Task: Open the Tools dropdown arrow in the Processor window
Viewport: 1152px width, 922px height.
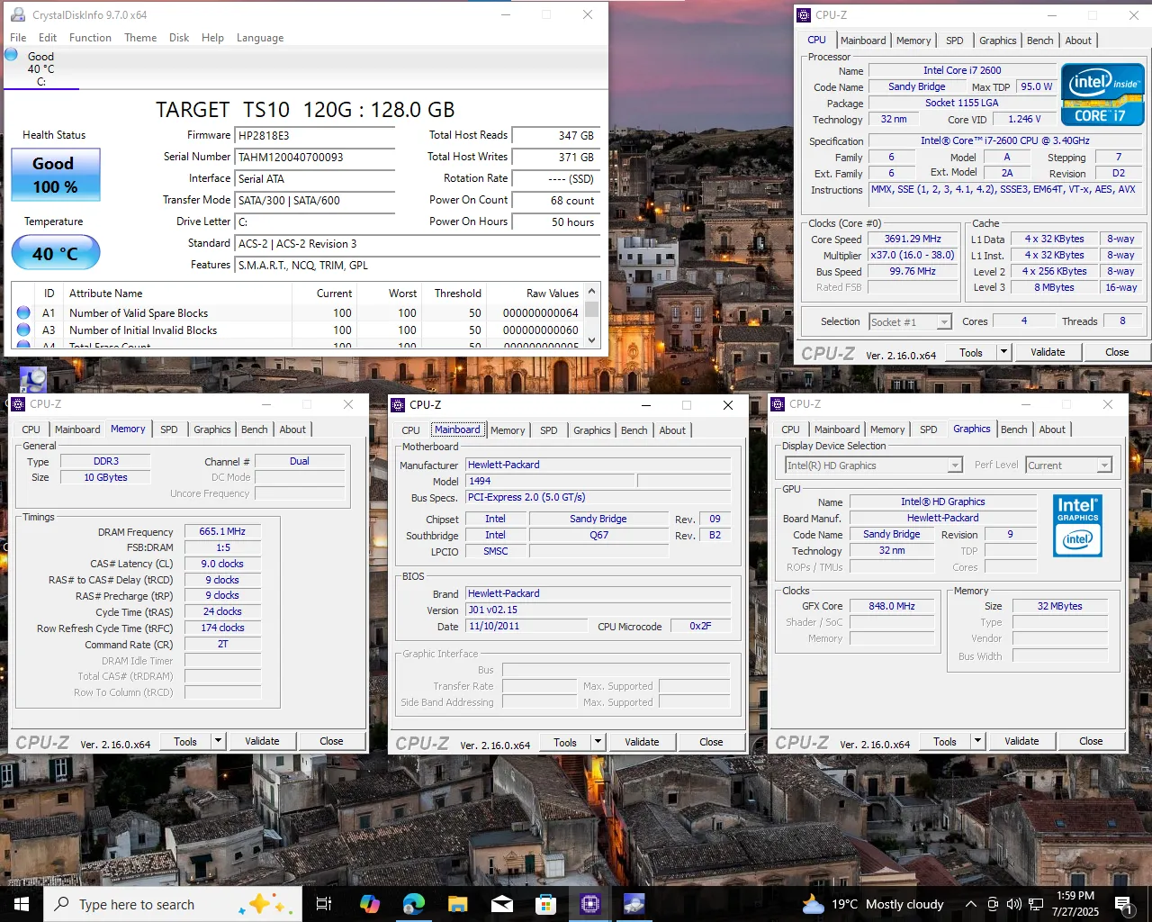Action: point(1003,352)
